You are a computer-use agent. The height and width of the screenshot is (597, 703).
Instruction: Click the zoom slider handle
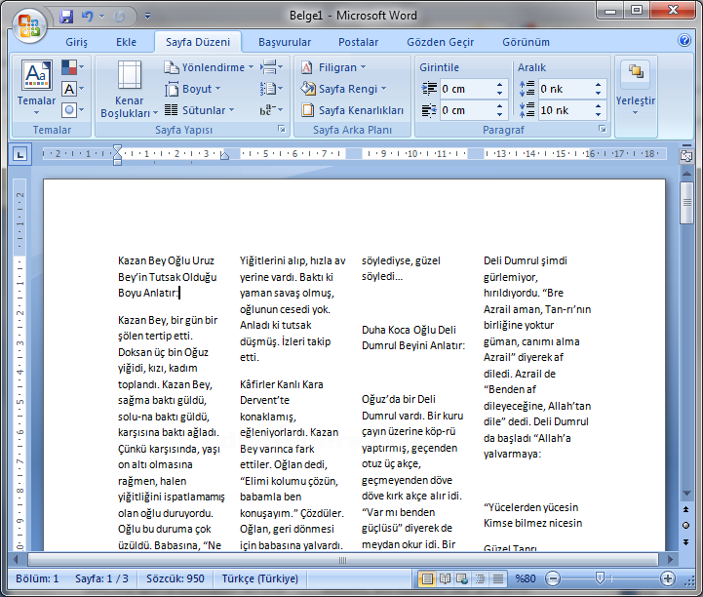600,578
